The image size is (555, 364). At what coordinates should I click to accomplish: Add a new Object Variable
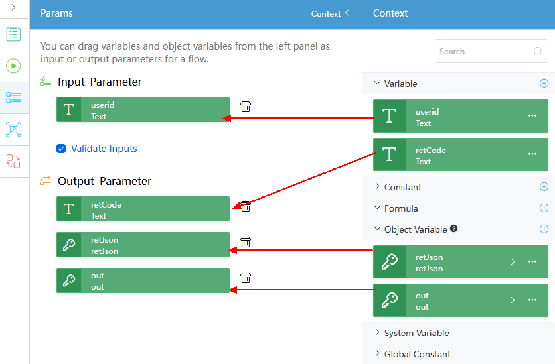click(x=544, y=229)
